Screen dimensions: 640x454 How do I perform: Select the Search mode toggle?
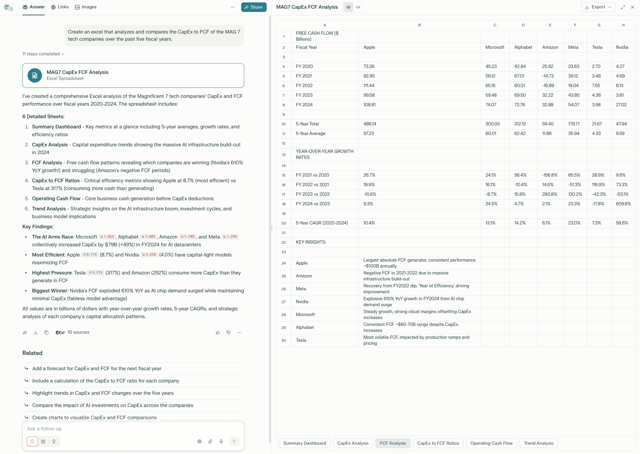pyautogui.click(x=32, y=441)
